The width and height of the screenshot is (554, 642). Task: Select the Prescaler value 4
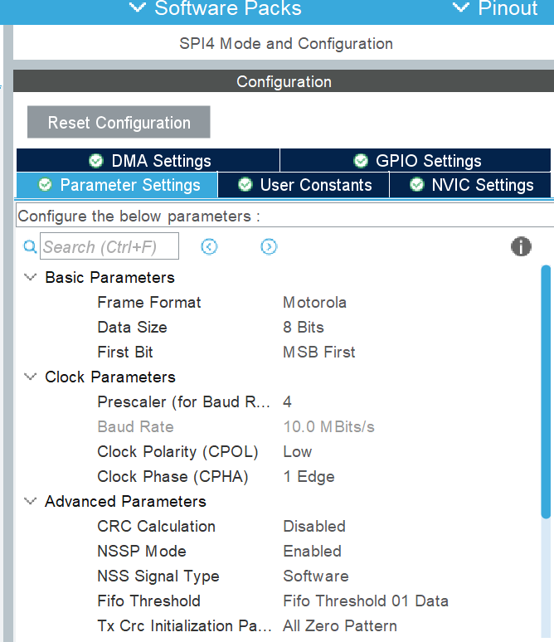coord(287,401)
